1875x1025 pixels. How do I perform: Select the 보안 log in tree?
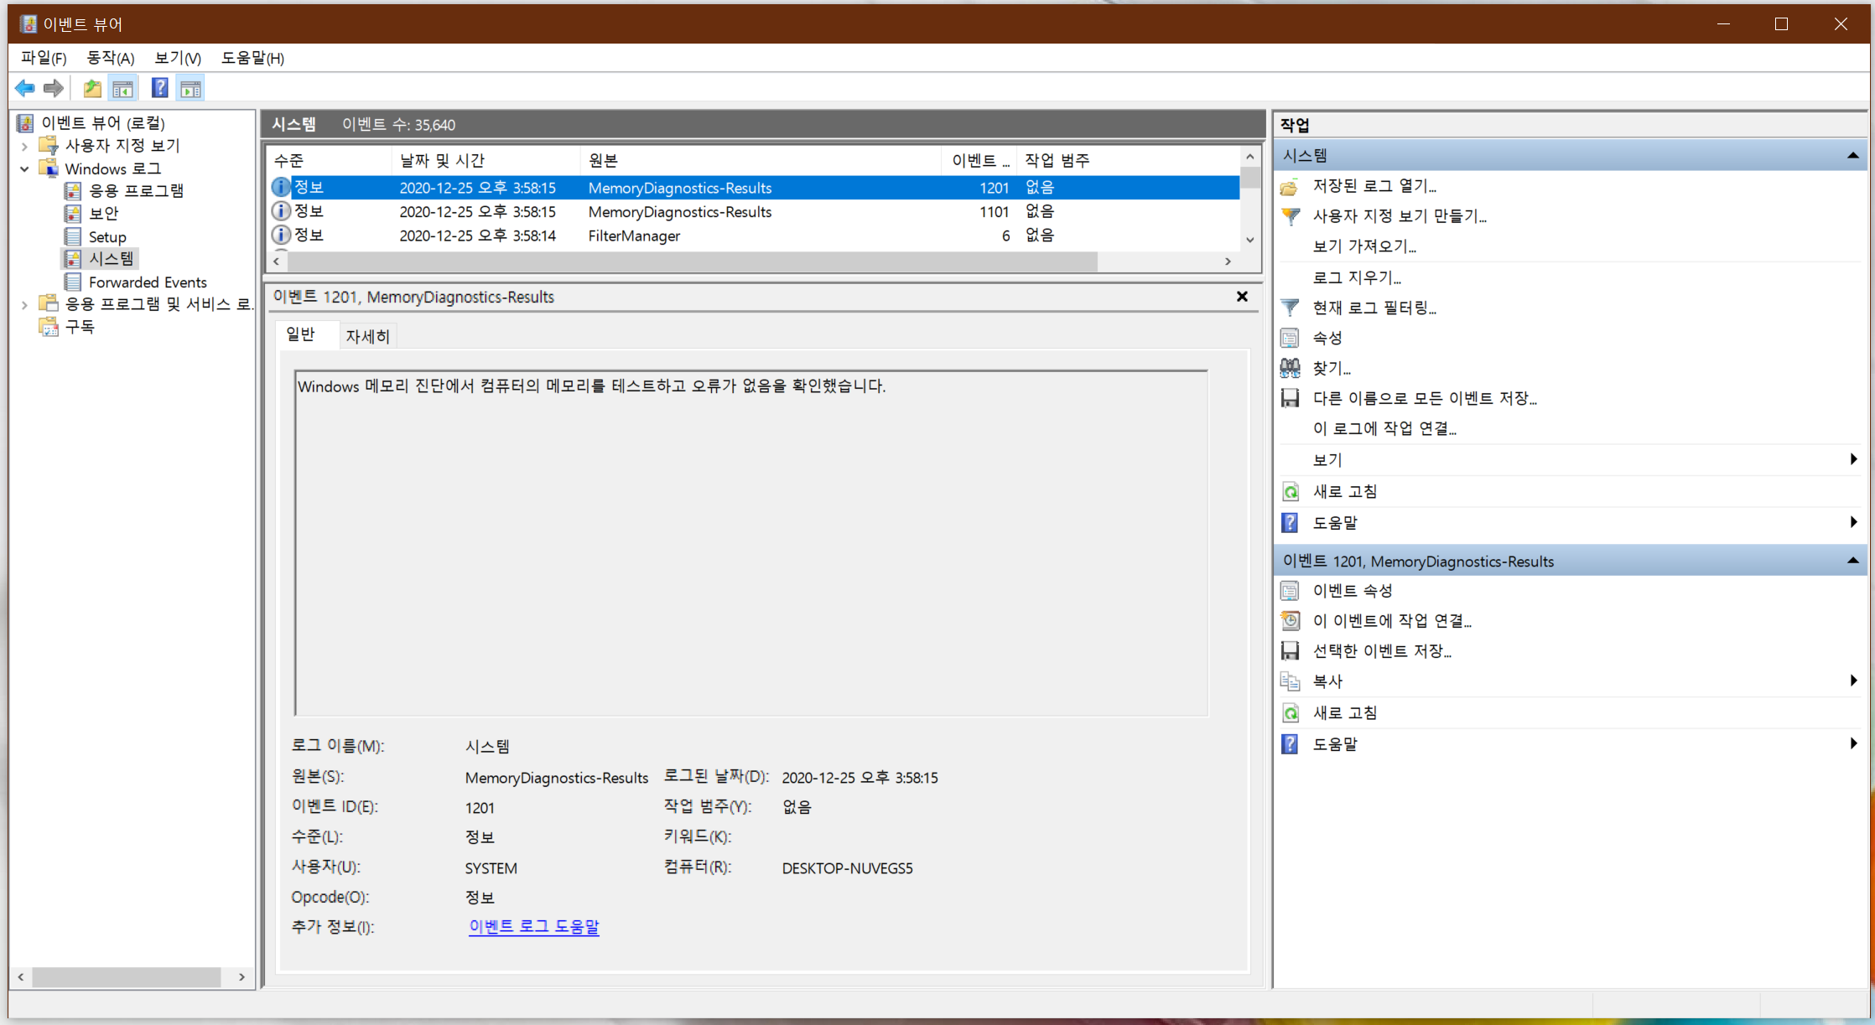point(103,214)
